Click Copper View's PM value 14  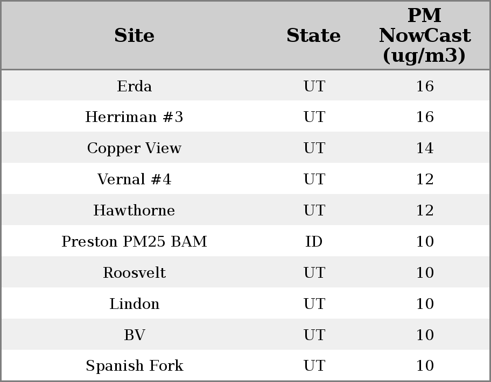point(424,148)
